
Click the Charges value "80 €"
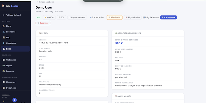[x=117, y=61]
